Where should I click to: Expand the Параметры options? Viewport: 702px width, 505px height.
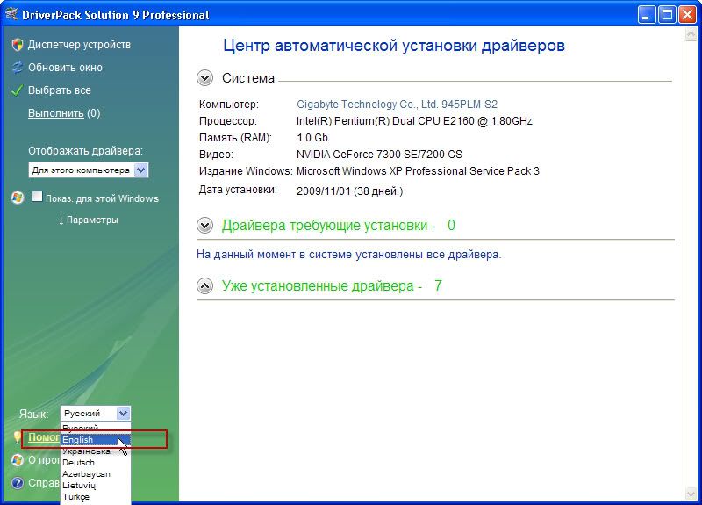click(x=89, y=220)
